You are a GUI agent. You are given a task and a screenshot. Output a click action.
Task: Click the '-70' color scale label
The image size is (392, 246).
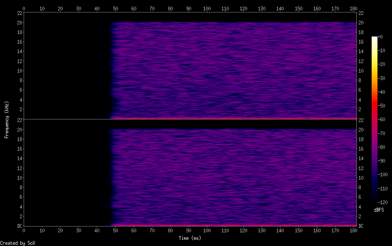(x=382, y=133)
